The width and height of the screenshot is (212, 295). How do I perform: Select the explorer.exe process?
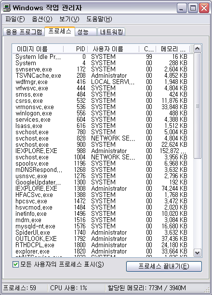pos(102,251)
